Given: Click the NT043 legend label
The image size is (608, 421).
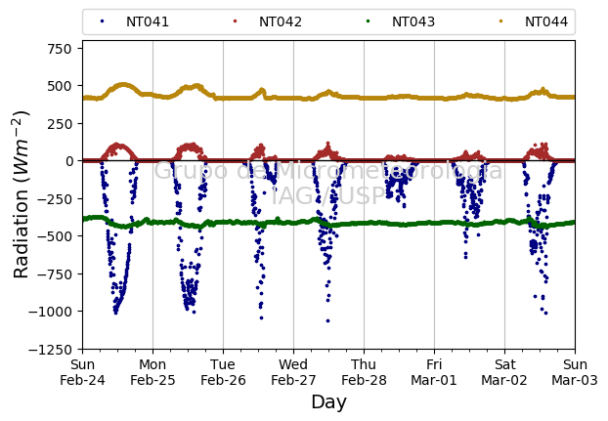Looking at the screenshot, I should tap(413, 21).
